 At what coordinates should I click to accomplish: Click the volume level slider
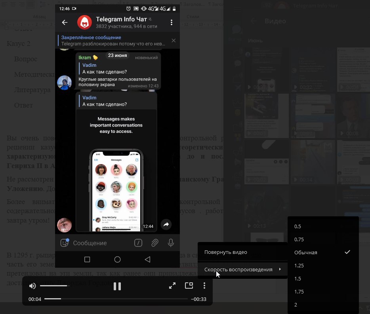point(55,286)
